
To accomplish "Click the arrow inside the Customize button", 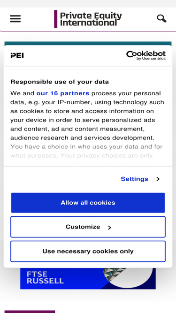I will click(x=109, y=228).
